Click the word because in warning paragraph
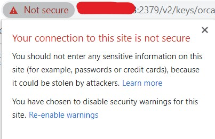 point(185,70)
